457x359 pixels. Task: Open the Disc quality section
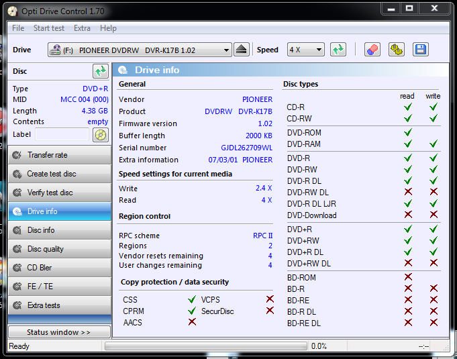pyautogui.click(x=60, y=249)
